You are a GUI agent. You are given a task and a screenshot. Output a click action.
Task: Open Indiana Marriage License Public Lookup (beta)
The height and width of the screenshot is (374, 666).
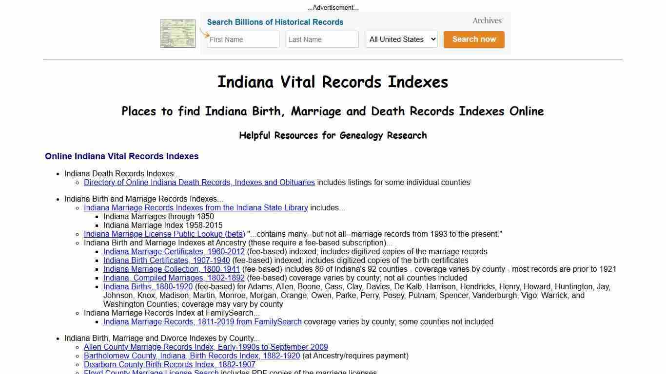(164, 234)
